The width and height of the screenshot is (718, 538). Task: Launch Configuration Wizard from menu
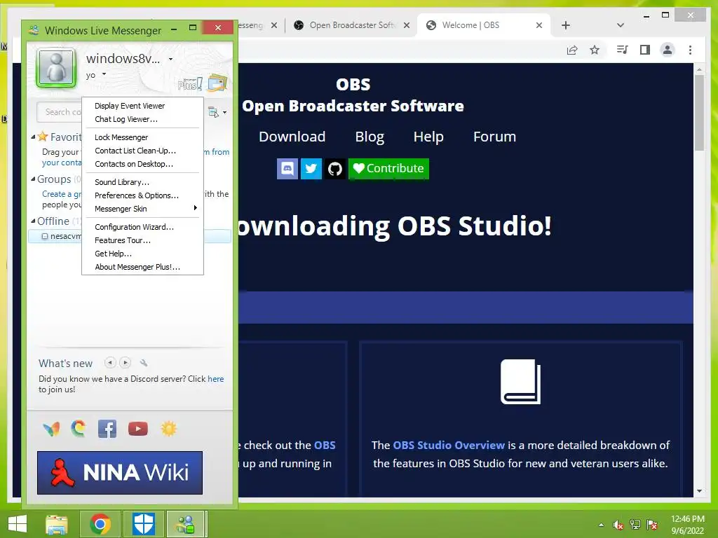(x=142, y=227)
